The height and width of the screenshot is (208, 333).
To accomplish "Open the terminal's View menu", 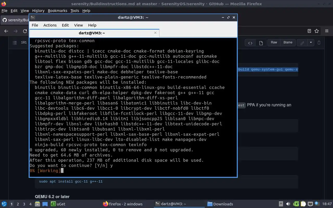I will [78, 25].
